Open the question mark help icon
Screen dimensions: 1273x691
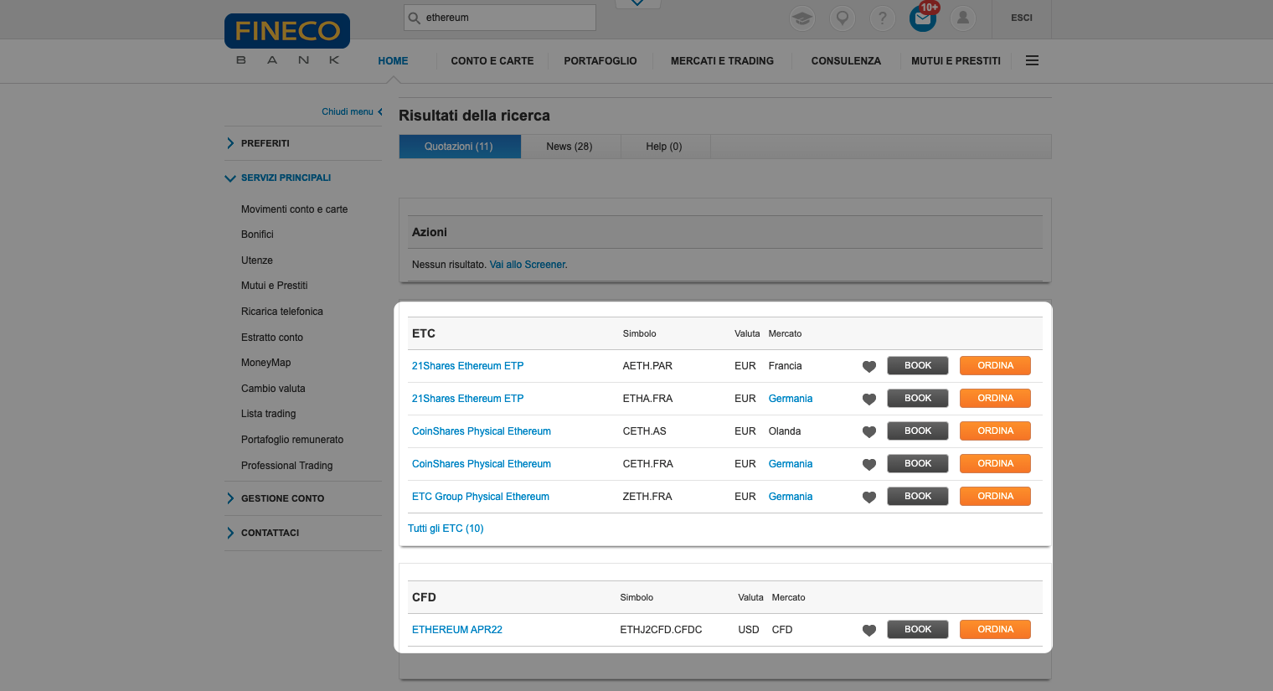pyautogui.click(x=883, y=18)
